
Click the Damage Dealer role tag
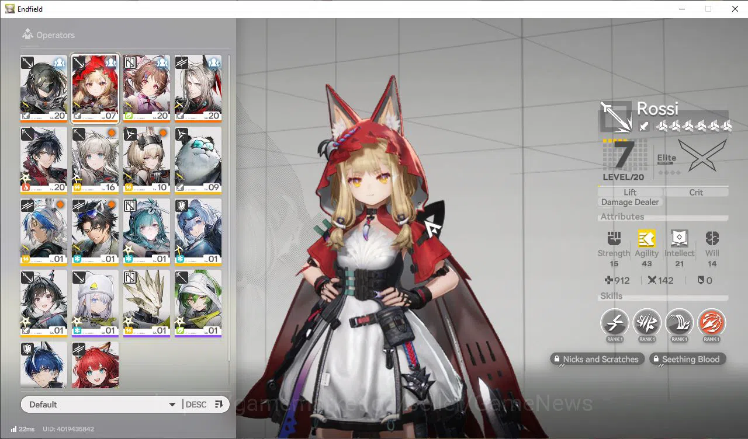pos(630,202)
